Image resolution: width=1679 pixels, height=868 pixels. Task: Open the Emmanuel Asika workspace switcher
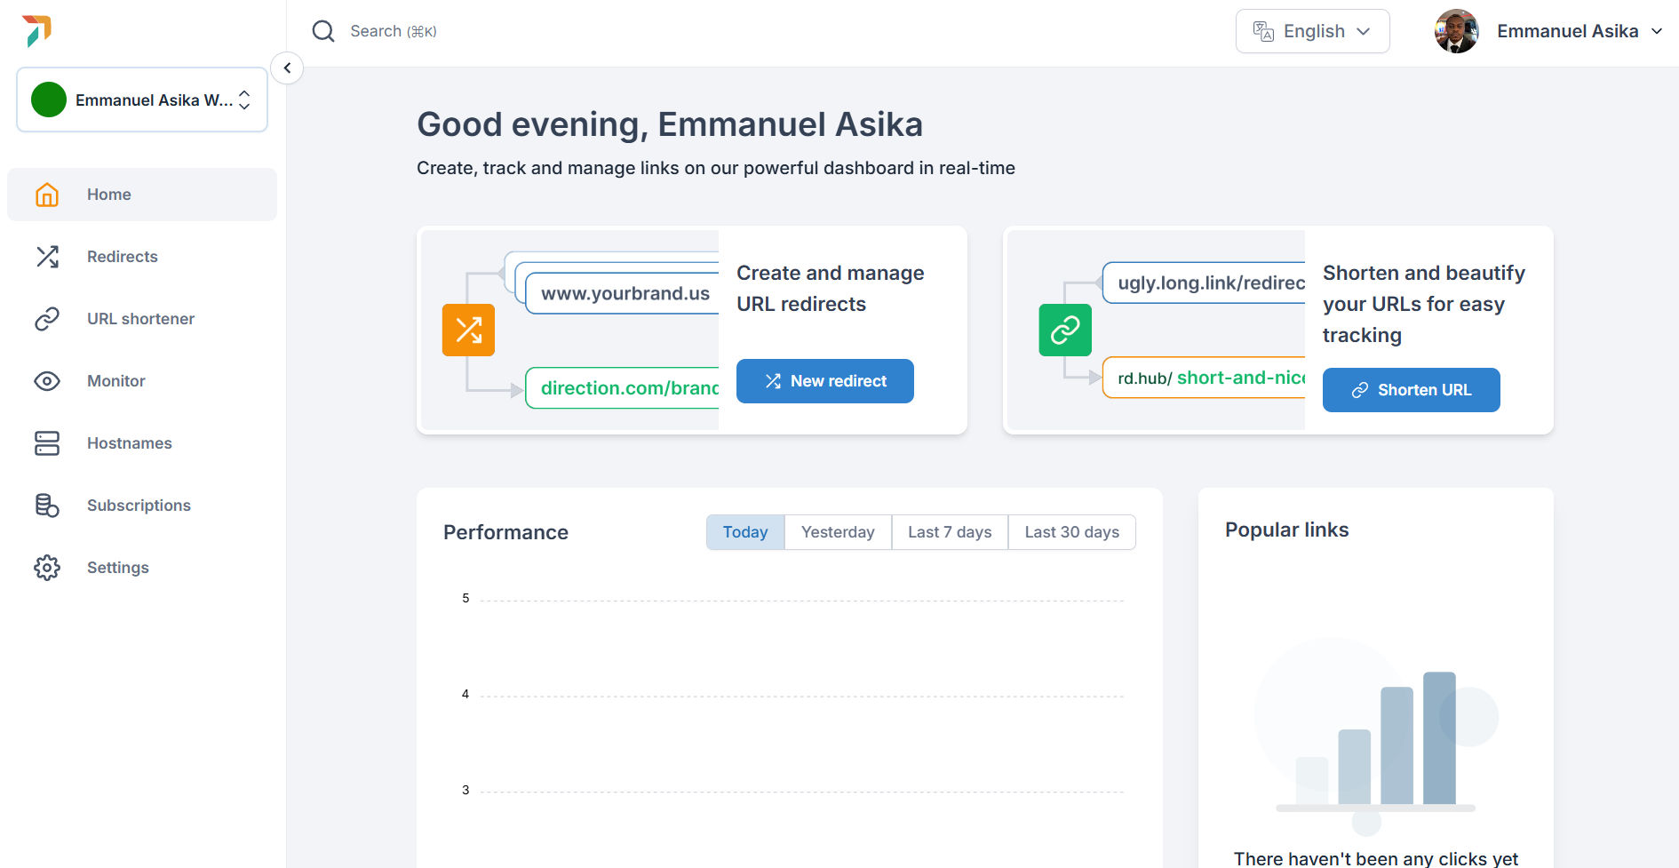pos(142,100)
